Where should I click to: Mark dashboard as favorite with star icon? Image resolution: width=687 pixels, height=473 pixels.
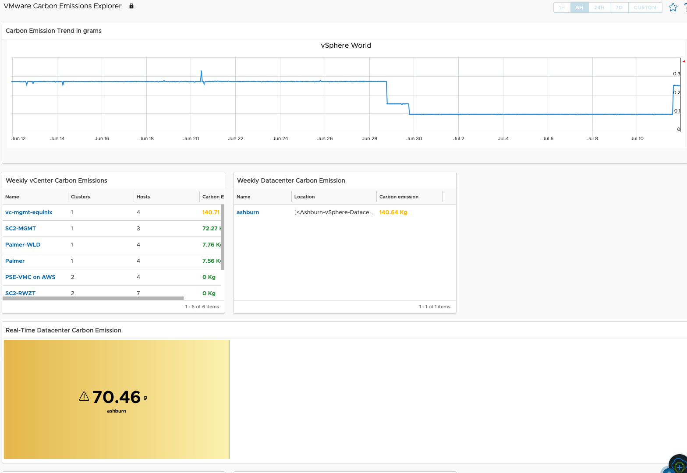point(673,7)
